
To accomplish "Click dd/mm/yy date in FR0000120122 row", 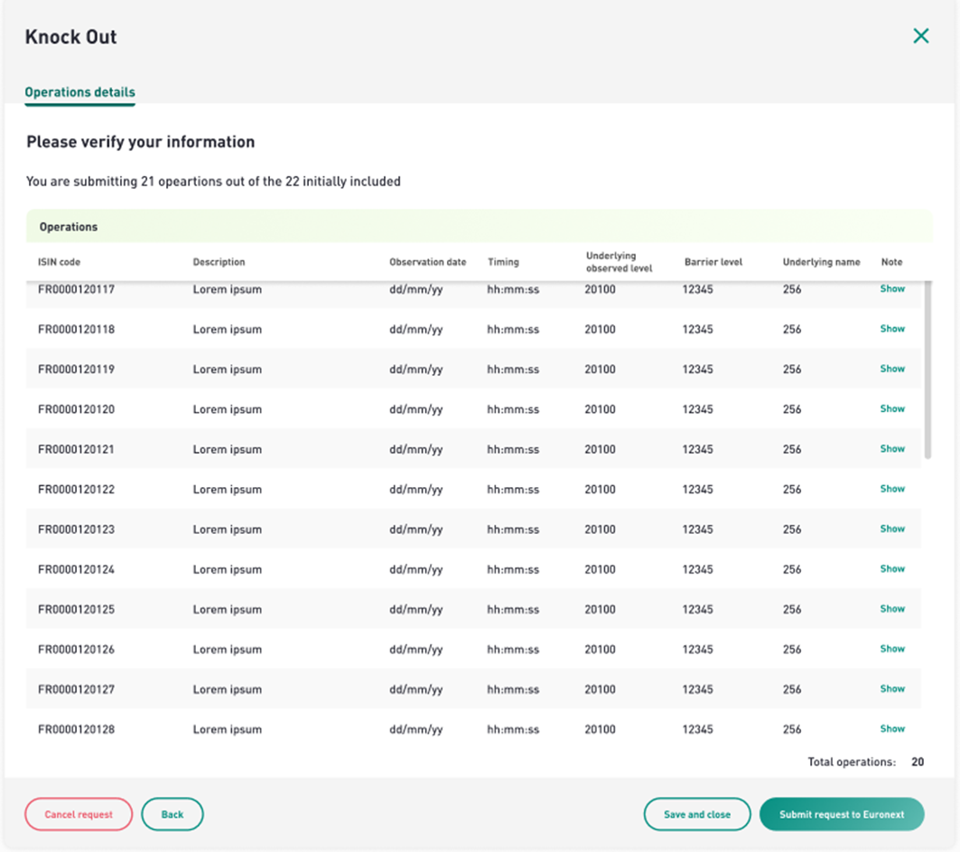I will pos(415,490).
